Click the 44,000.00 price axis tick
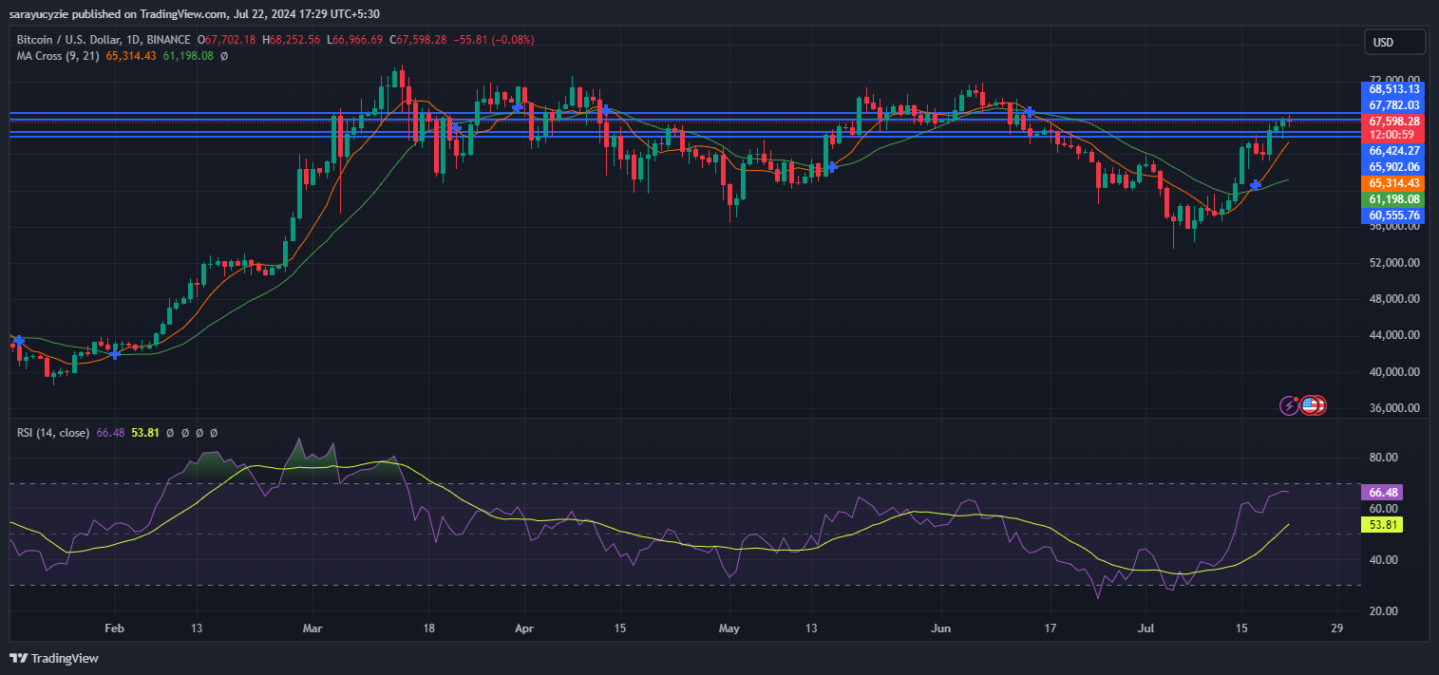This screenshot has width=1439, height=675. [x=1393, y=335]
